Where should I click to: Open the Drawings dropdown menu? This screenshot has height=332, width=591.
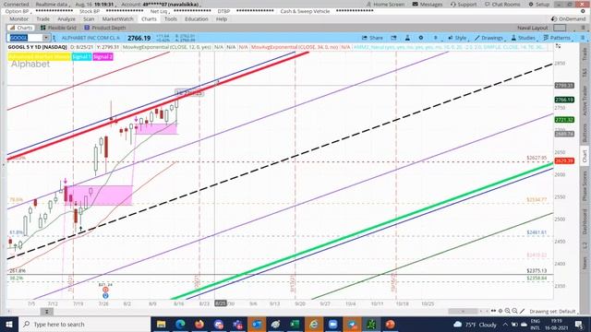(x=489, y=38)
